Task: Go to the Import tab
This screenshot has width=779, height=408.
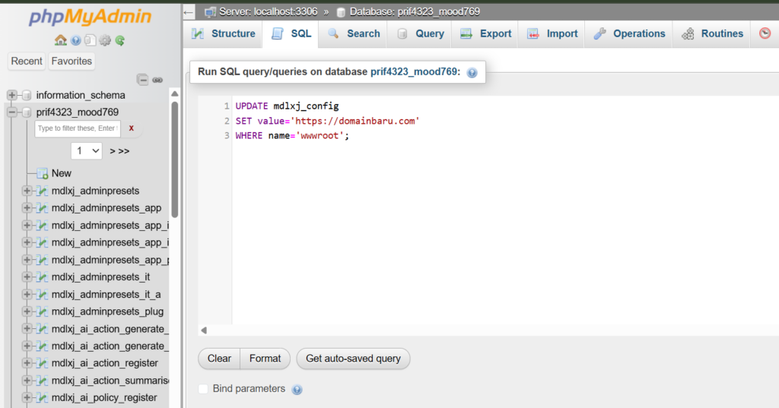Action: 552,33
